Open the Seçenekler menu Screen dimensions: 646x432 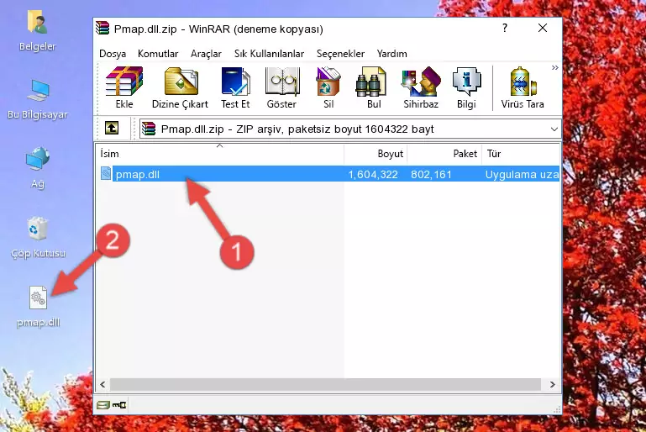pyautogui.click(x=340, y=54)
